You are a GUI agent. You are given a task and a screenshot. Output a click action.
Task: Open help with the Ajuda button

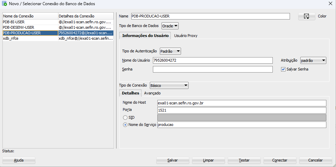point(19,160)
